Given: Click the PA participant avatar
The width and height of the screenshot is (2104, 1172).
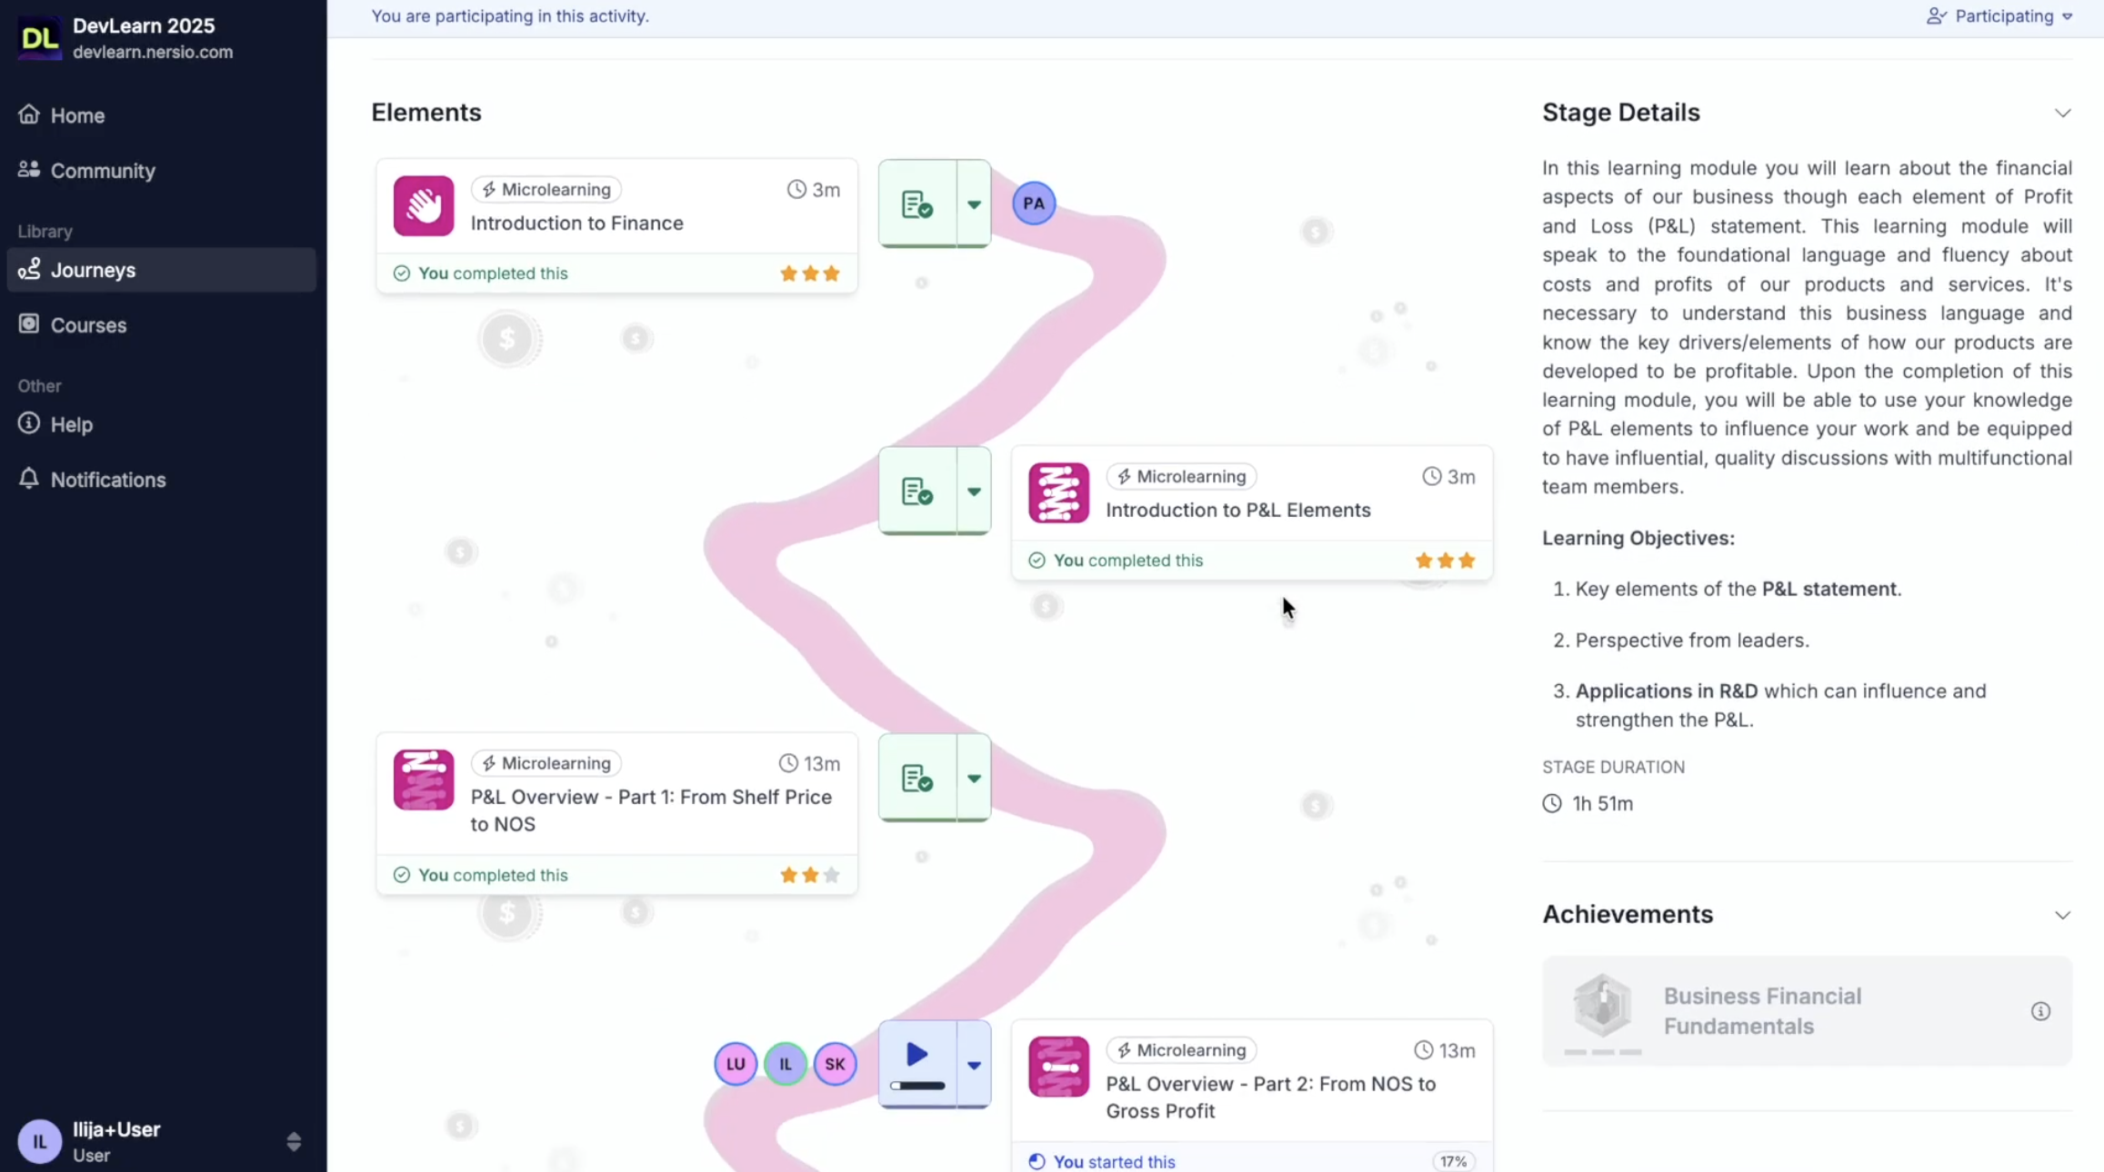Looking at the screenshot, I should (x=1033, y=203).
